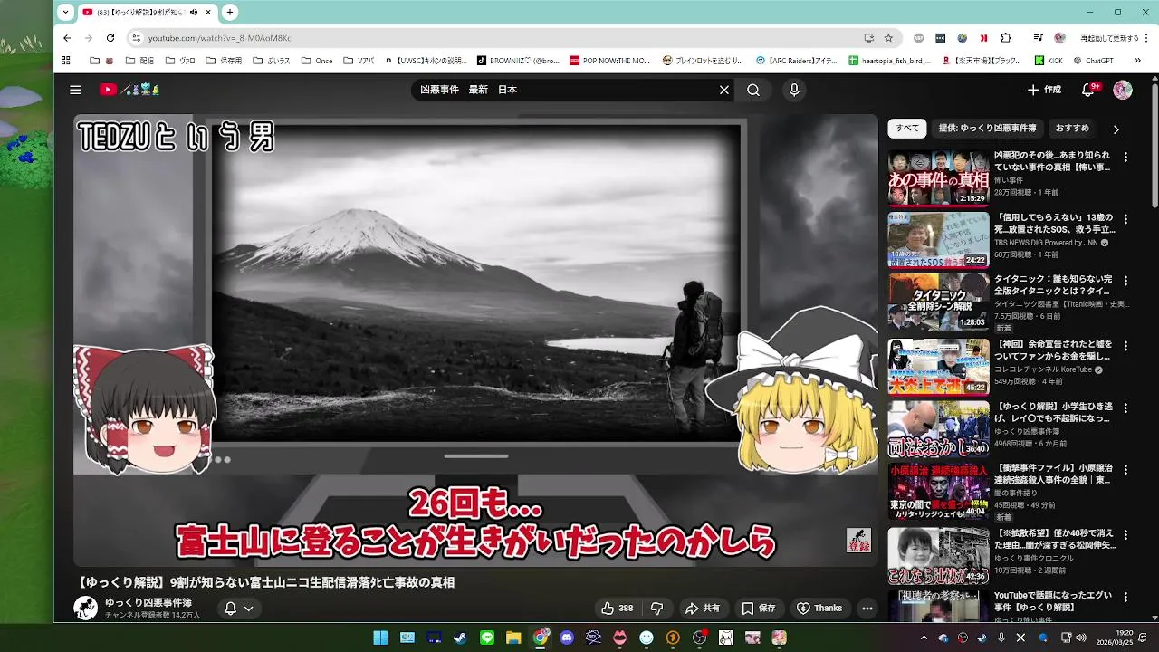Open options for 小学生ひき逃げ video
The width and height of the screenshot is (1159, 652).
1125,407
